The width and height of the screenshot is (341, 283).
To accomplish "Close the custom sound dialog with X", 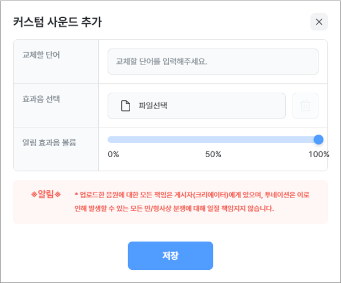I will (x=319, y=22).
